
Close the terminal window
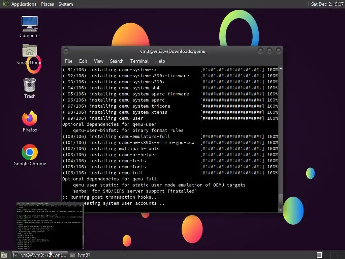point(278,51)
